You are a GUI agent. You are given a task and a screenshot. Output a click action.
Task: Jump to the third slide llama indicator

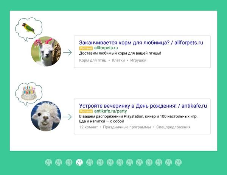(69, 162)
